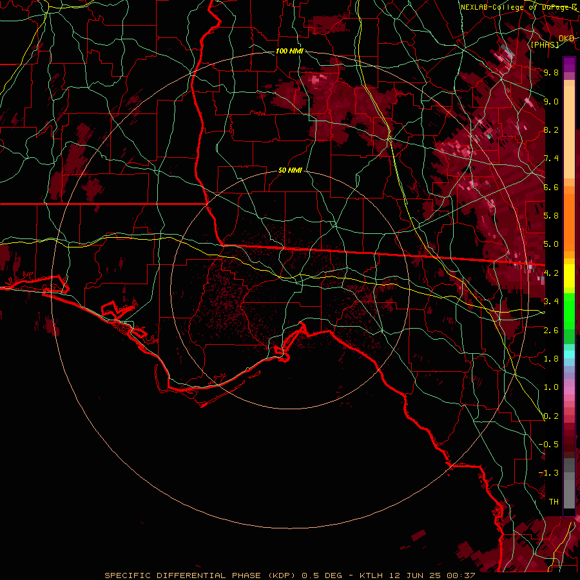Screen dimensions: 580x580
Task: Click the orange segment of the color bar
Action: pyautogui.click(x=569, y=222)
